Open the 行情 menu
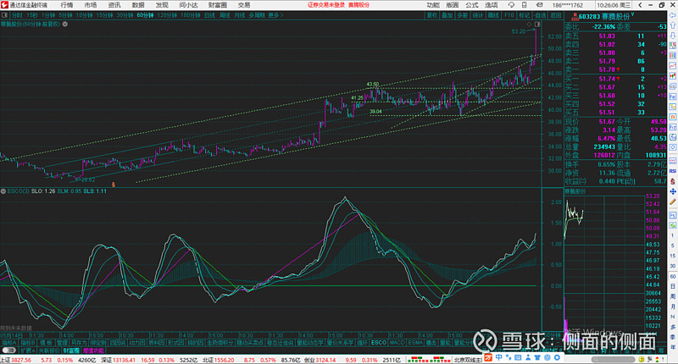Viewport: 678px width, 364px height. (66, 4)
